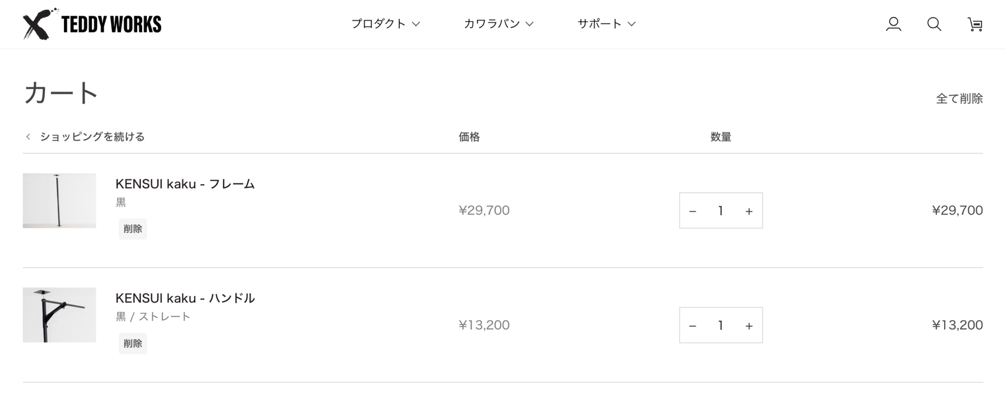
Task: Expand the サポート dropdown menu
Action: [x=606, y=24]
